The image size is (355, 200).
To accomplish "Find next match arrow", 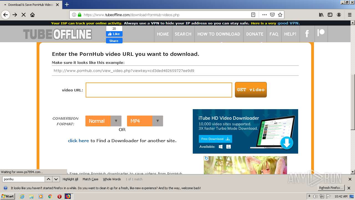I will 56,179.
